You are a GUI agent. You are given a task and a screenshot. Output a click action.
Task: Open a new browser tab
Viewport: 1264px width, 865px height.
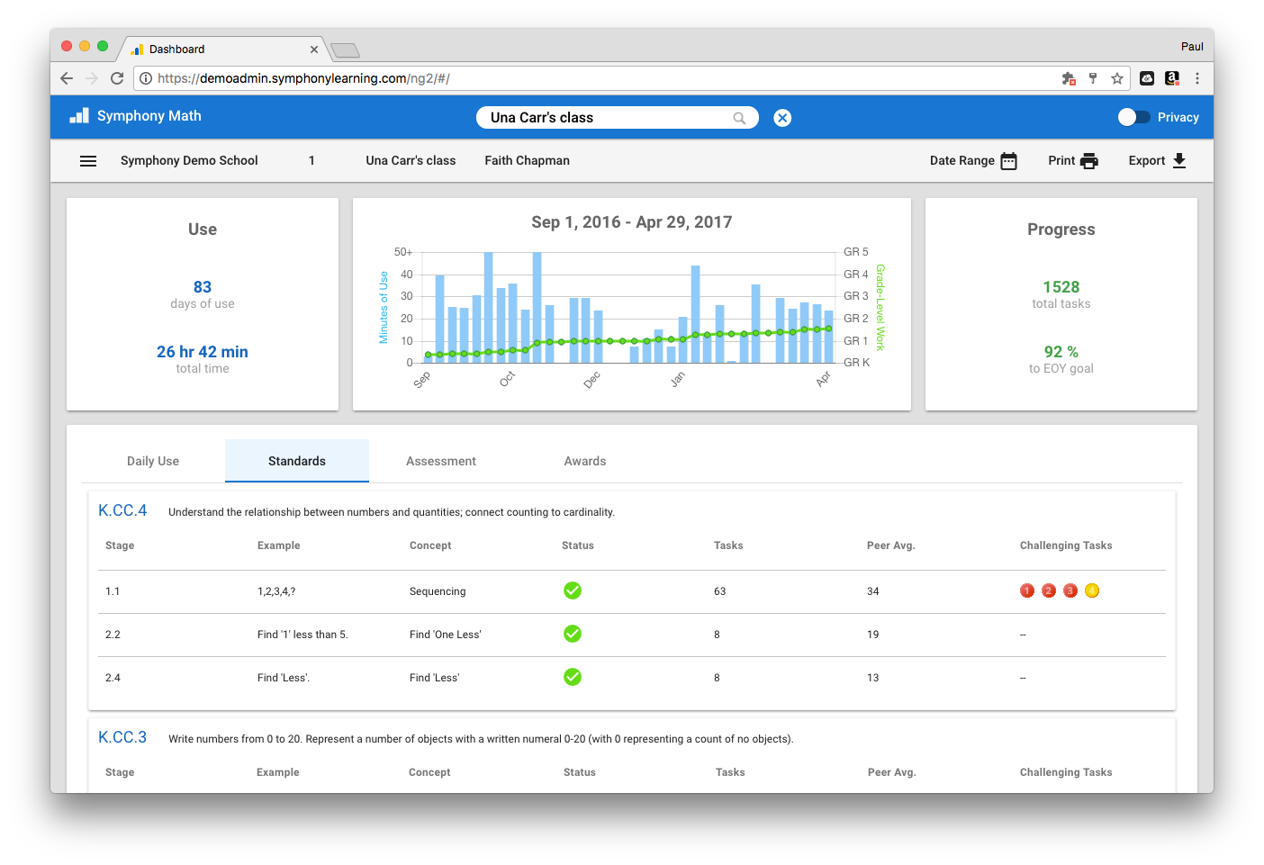click(345, 50)
